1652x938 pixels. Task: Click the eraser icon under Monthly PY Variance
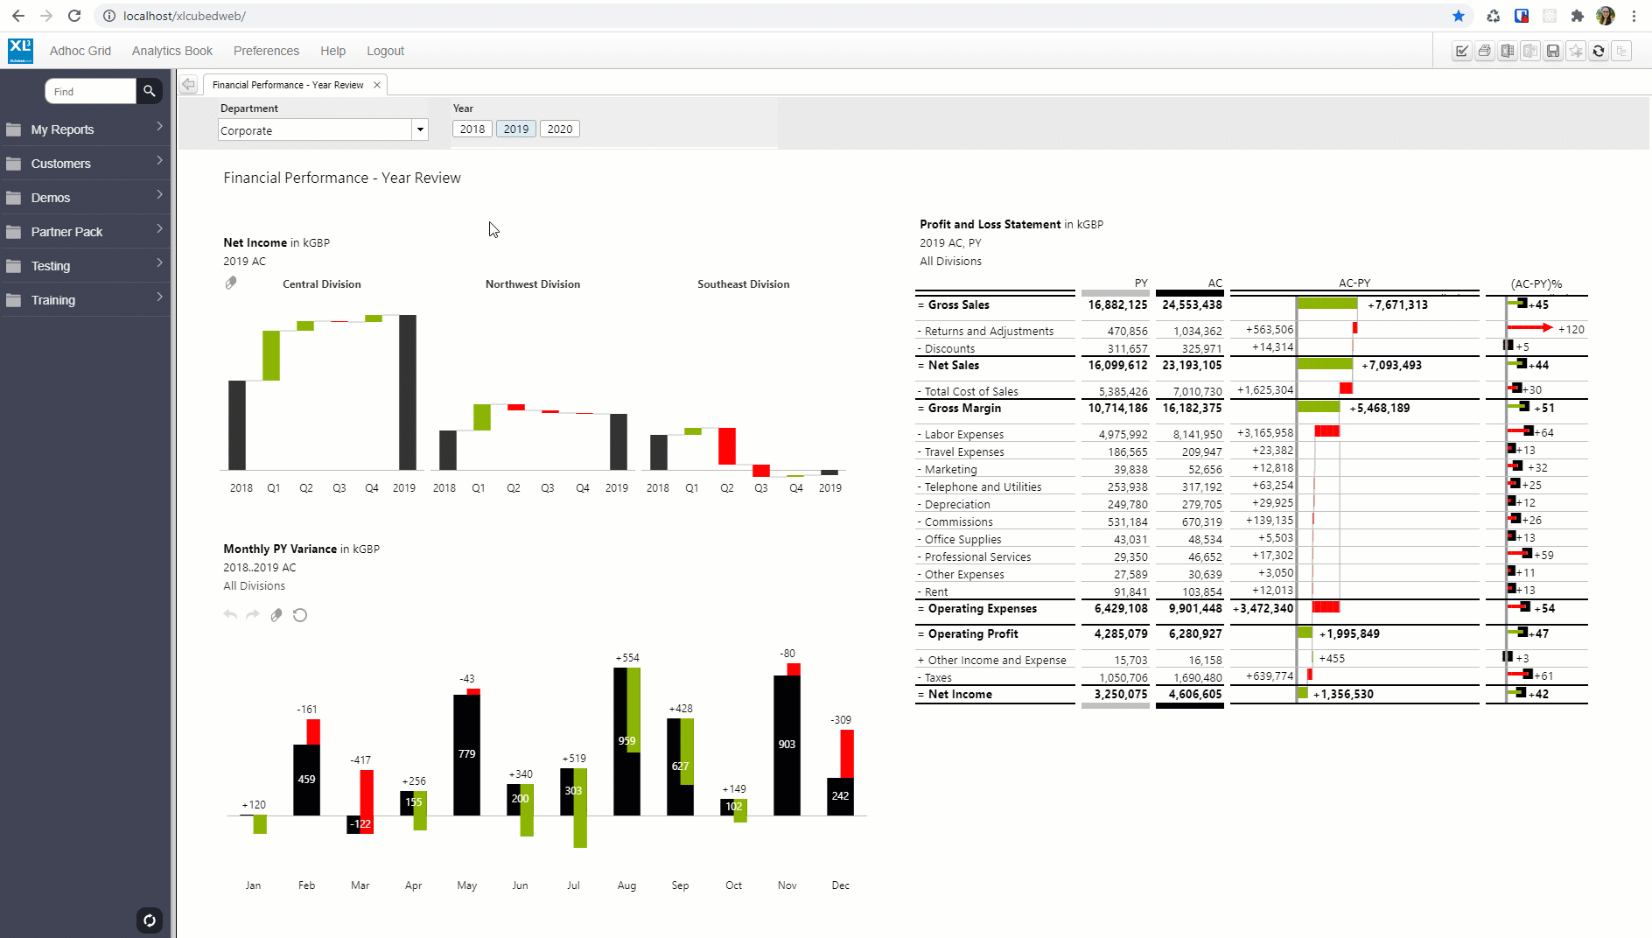tap(276, 615)
